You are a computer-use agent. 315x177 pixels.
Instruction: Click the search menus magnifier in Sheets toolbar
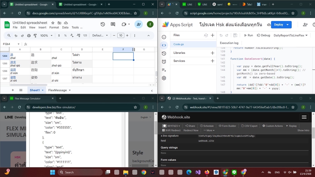9,35
